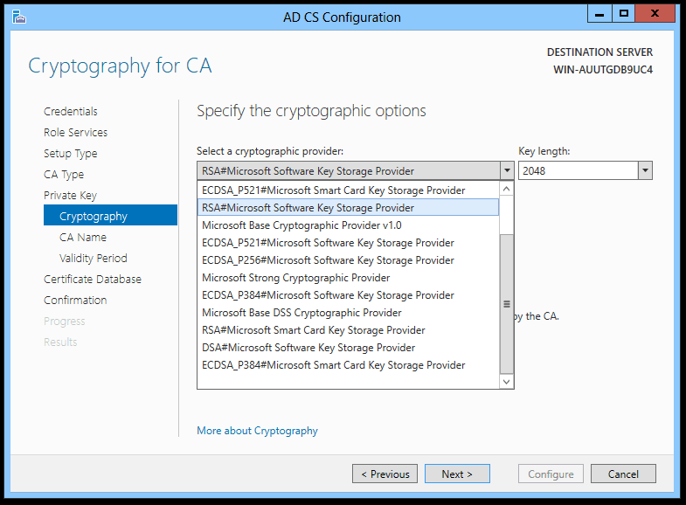Open More about Cryptography link

pos(257,431)
